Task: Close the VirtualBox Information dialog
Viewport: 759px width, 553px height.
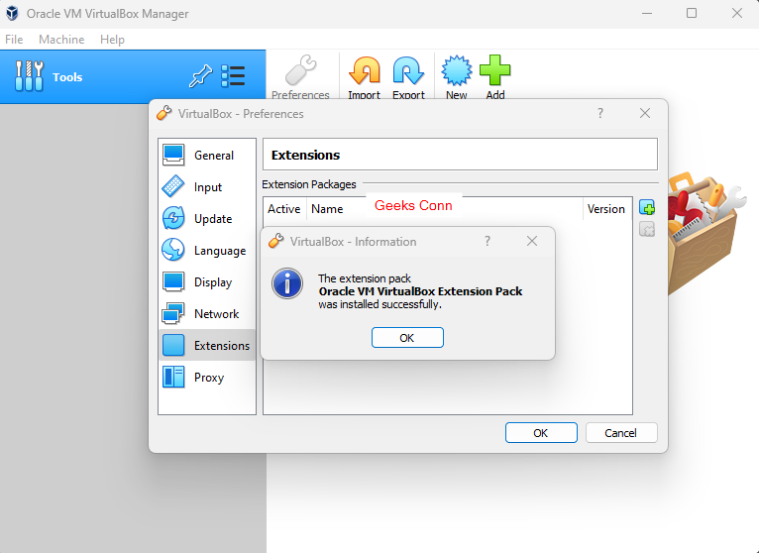Action: [532, 241]
